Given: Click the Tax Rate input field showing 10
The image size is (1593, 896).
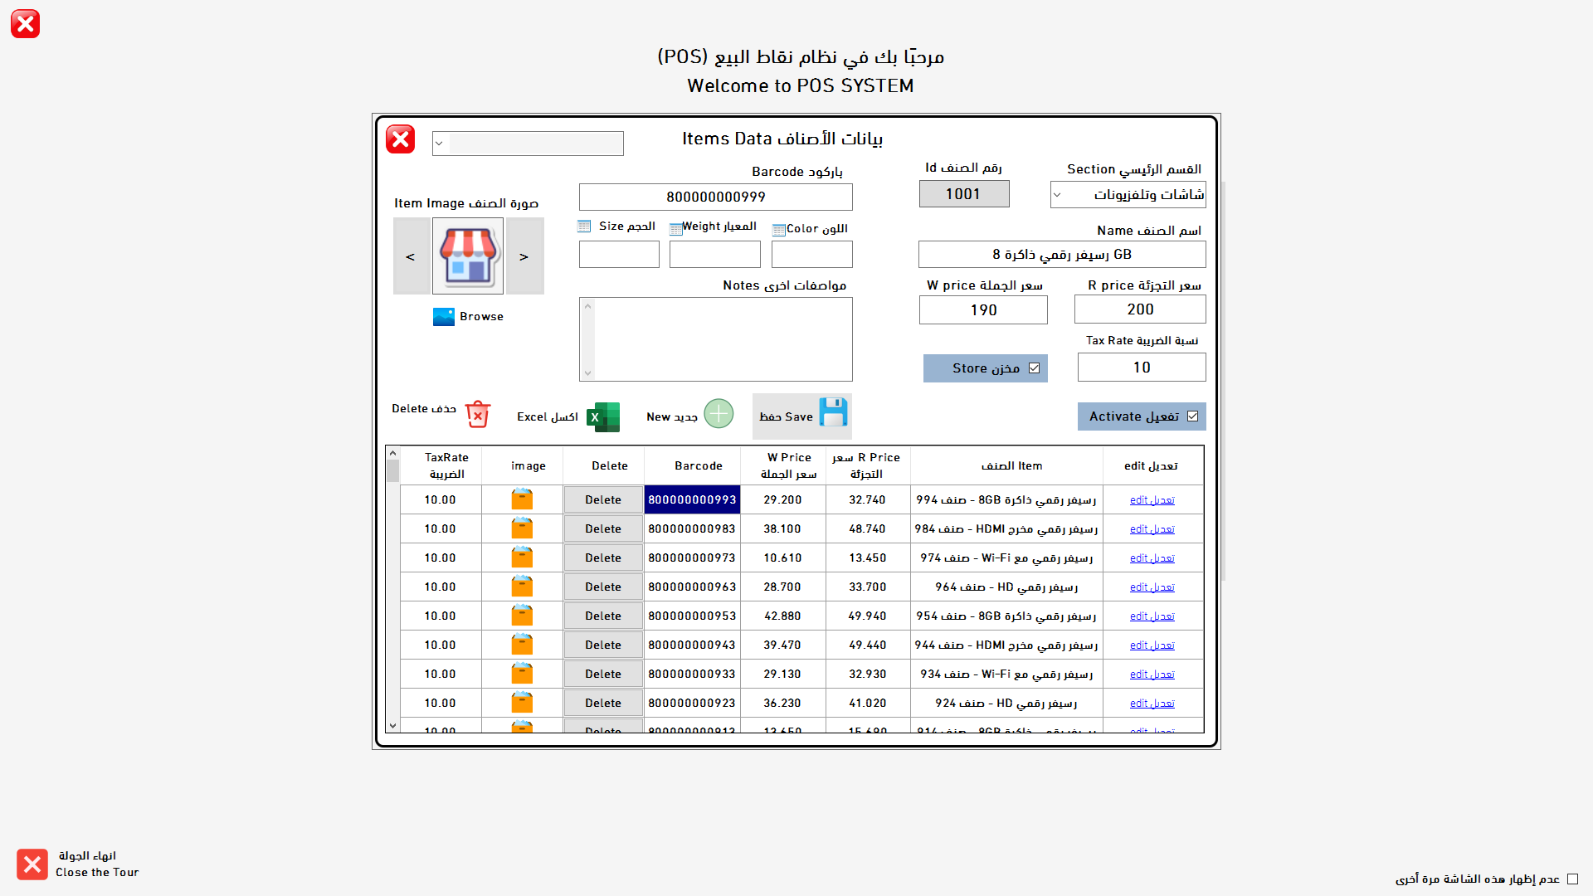Looking at the screenshot, I should [1142, 367].
